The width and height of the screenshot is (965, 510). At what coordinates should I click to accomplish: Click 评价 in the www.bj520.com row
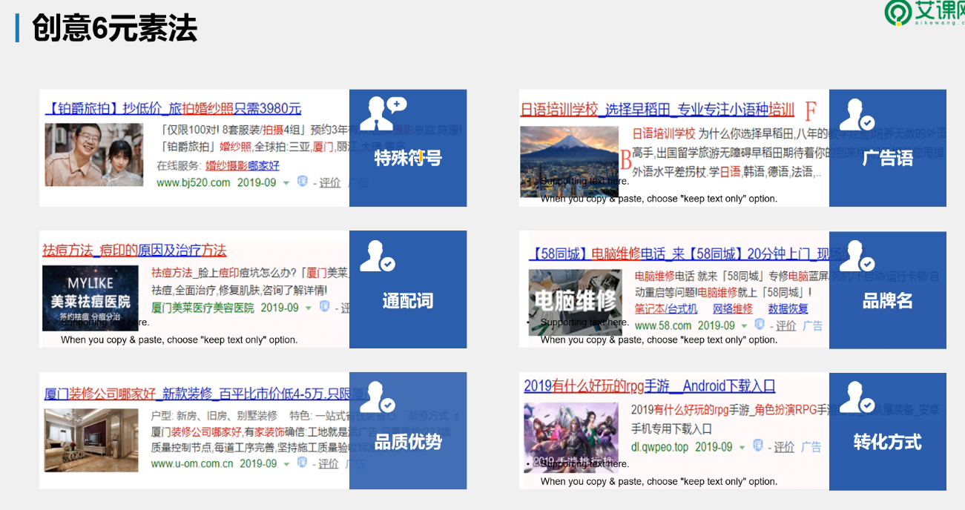point(330,182)
